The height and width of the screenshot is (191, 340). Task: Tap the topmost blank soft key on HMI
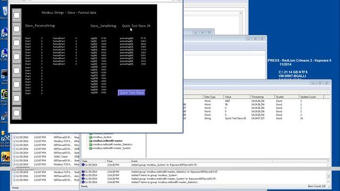(x=16, y=15)
